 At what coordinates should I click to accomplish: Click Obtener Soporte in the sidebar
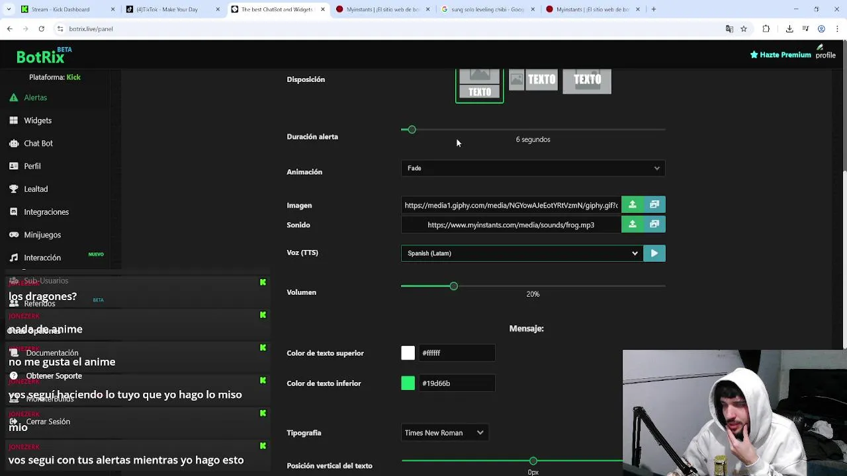coord(54,376)
